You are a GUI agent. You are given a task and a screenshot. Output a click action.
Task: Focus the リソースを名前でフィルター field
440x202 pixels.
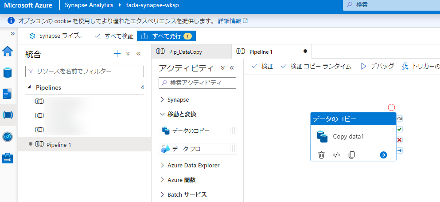85,71
